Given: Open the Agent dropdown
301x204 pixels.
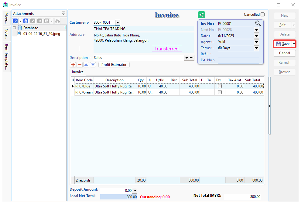Looking at the screenshot, I should [256, 42].
